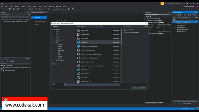Click Property Pages wrench icon in Properties
The width and height of the screenshot is (199, 112).
point(150,16)
